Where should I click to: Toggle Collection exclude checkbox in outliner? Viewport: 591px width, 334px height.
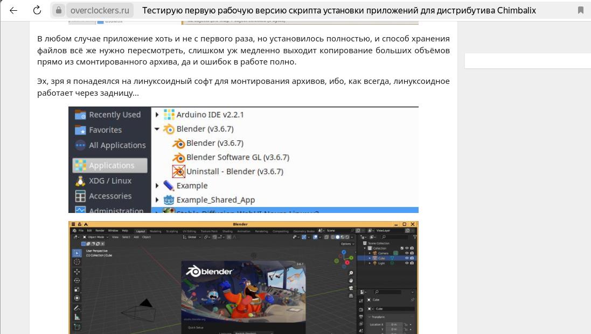click(402, 248)
